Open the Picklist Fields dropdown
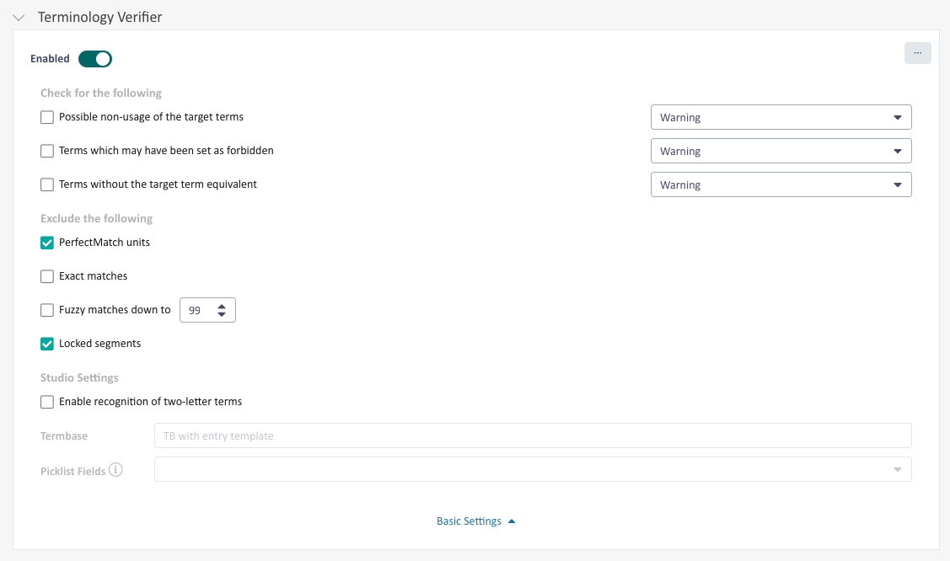950x561 pixels. [533, 470]
